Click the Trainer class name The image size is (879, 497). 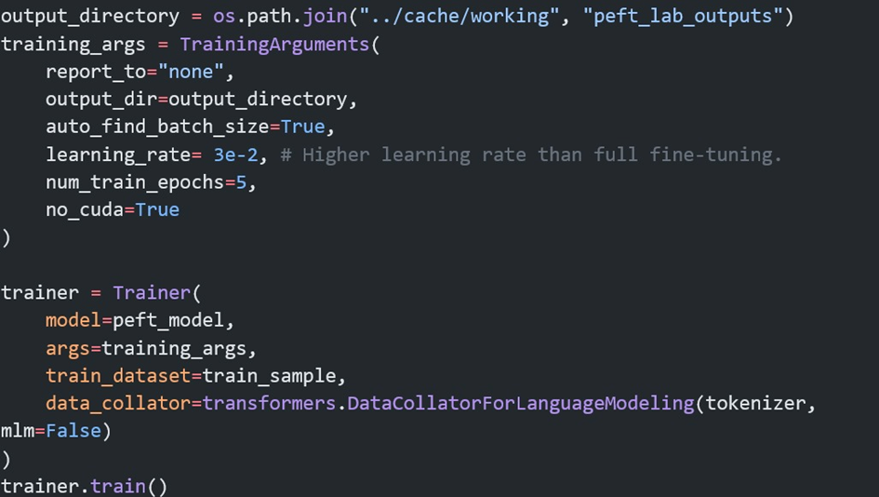click(x=151, y=292)
